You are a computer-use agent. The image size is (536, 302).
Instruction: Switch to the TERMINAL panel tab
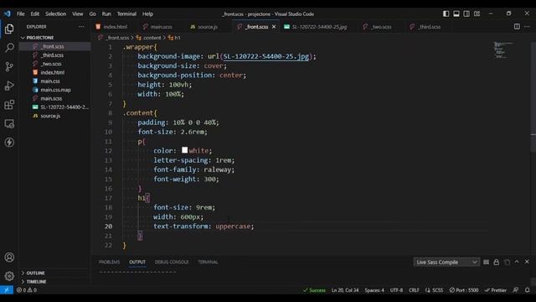208,262
